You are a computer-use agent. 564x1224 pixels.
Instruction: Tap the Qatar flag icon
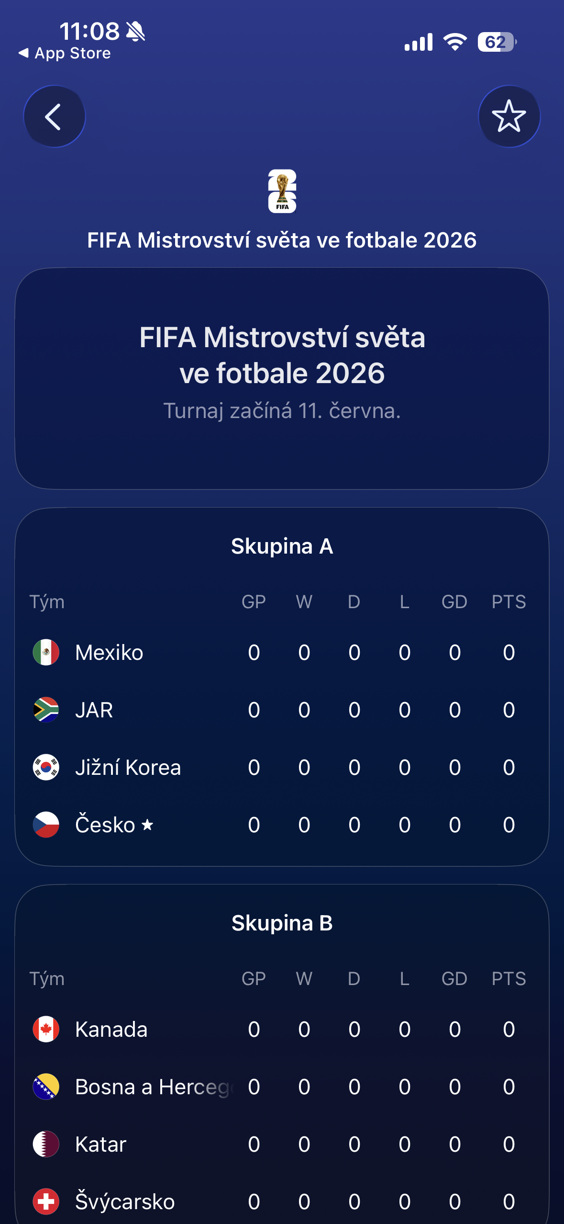[x=46, y=1144]
